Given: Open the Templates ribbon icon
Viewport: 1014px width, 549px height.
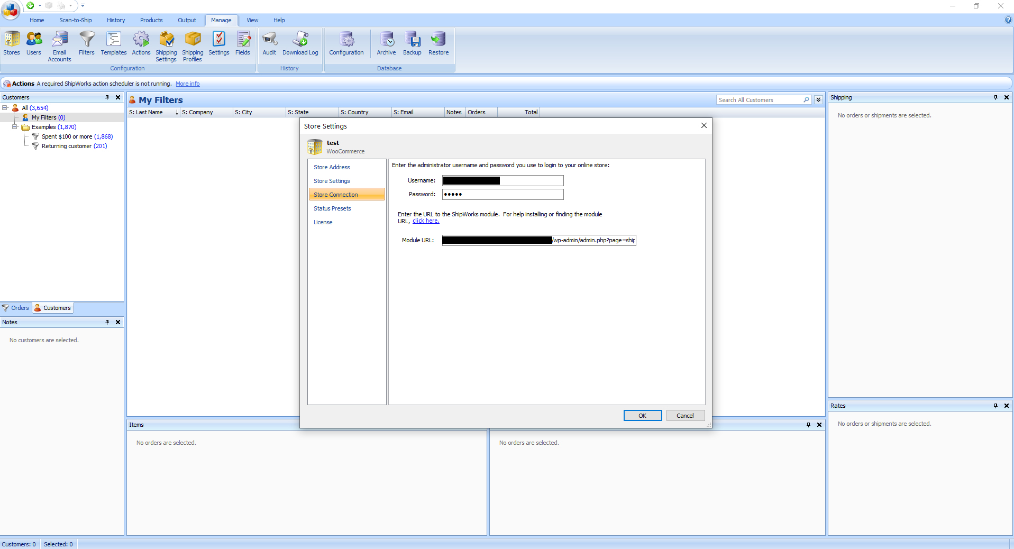Looking at the screenshot, I should (x=114, y=43).
